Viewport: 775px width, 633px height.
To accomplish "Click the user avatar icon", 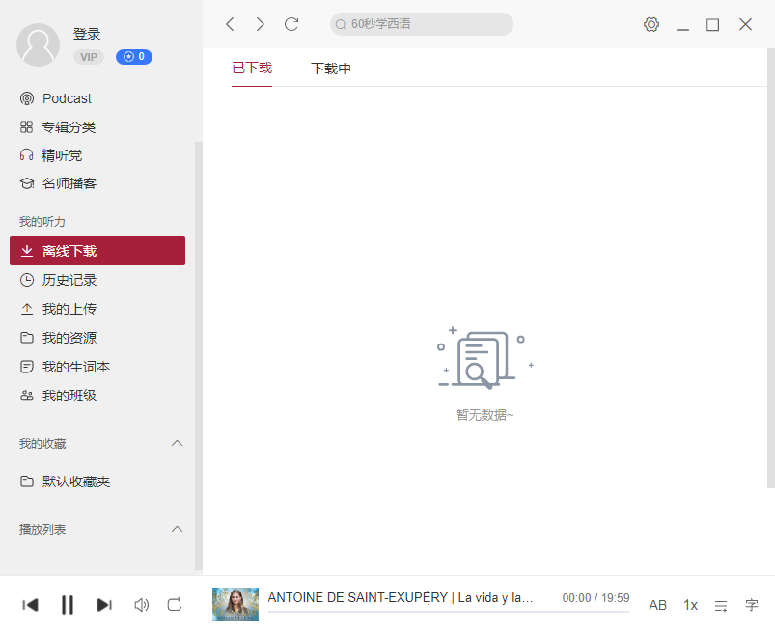I will pyautogui.click(x=38, y=44).
